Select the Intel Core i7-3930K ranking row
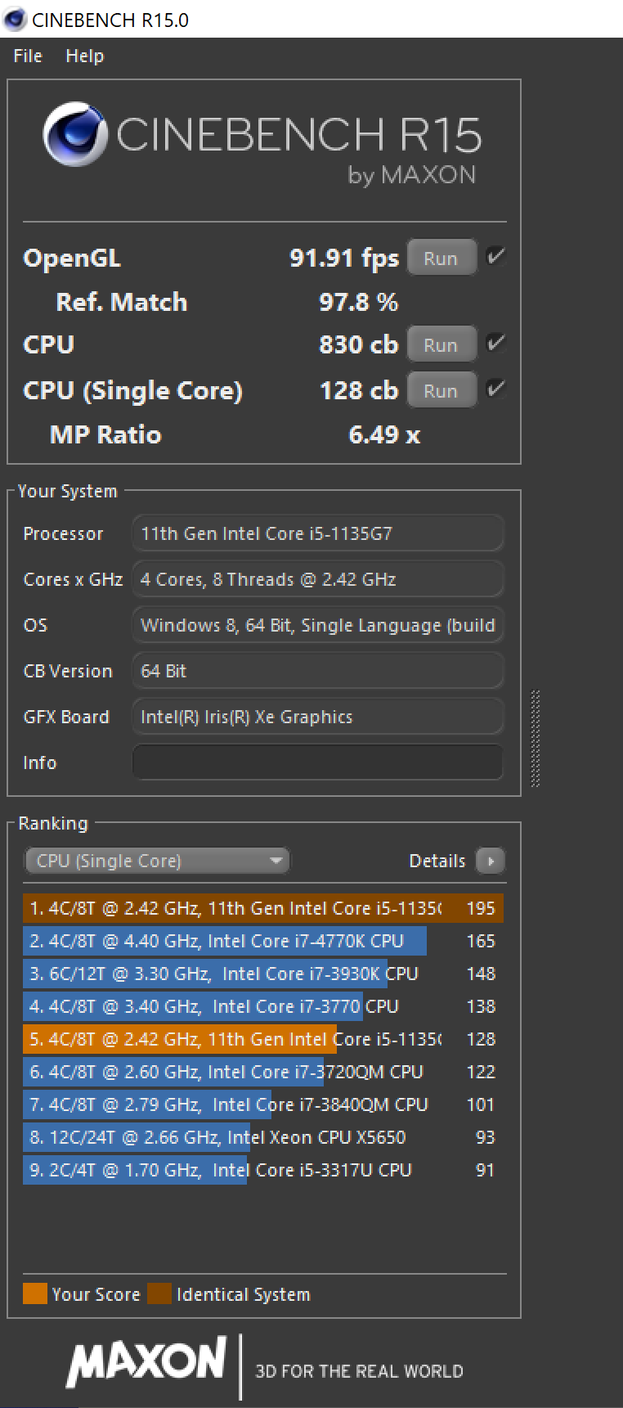 click(x=263, y=974)
